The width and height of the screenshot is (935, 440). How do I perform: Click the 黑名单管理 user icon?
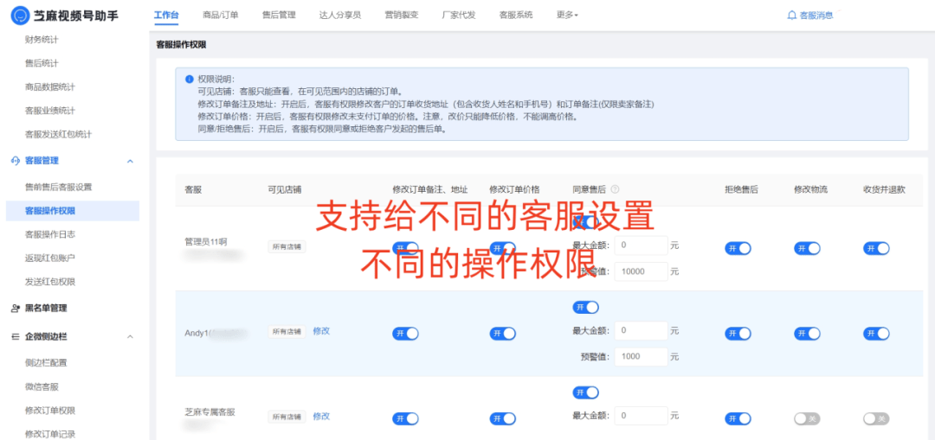pyautogui.click(x=16, y=308)
